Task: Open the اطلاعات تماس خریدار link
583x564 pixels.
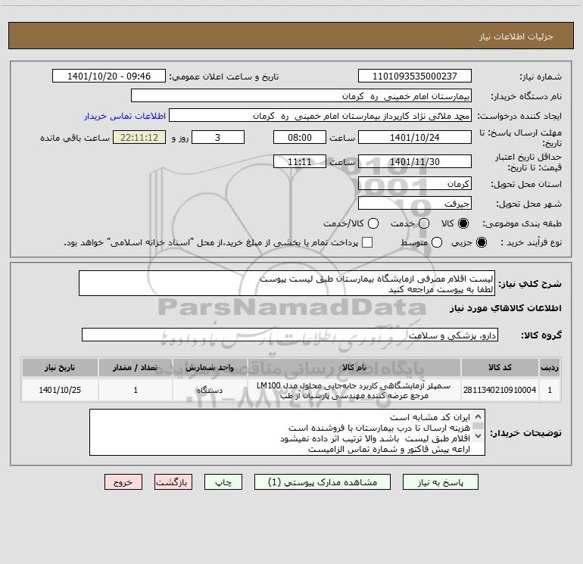Action: click(x=125, y=116)
